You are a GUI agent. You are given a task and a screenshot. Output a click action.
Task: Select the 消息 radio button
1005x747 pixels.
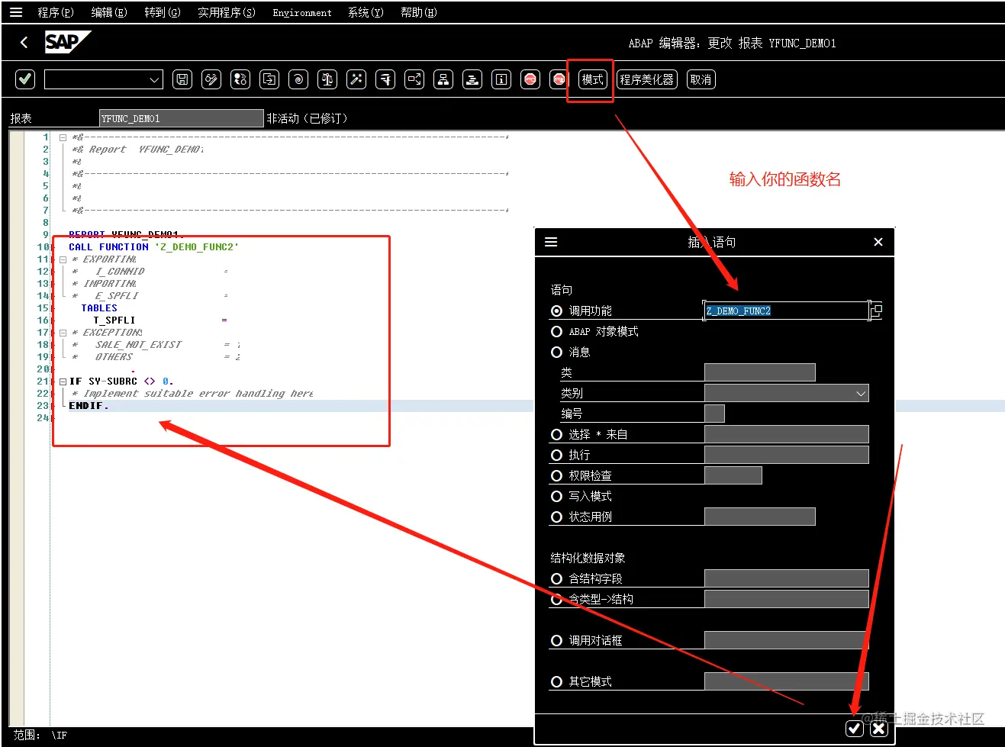(x=556, y=352)
